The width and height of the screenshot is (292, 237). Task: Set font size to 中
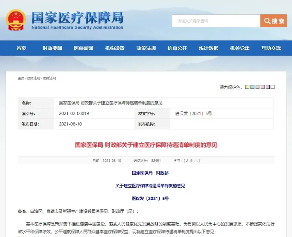point(192,161)
